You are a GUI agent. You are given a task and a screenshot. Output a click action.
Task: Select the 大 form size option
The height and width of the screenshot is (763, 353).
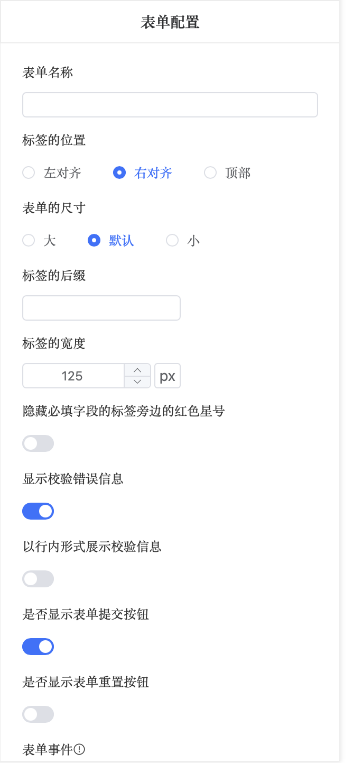[29, 240]
